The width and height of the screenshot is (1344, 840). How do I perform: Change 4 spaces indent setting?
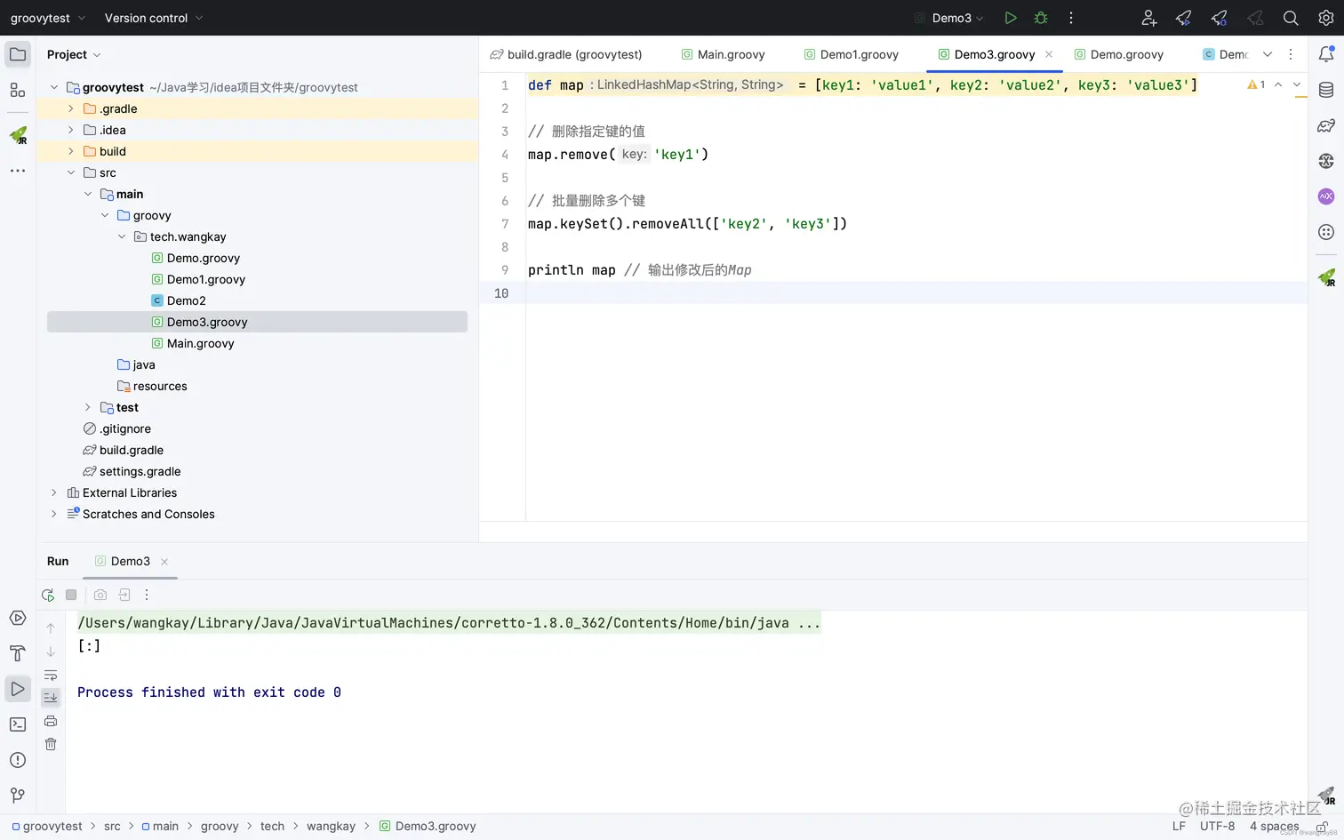pos(1274,826)
